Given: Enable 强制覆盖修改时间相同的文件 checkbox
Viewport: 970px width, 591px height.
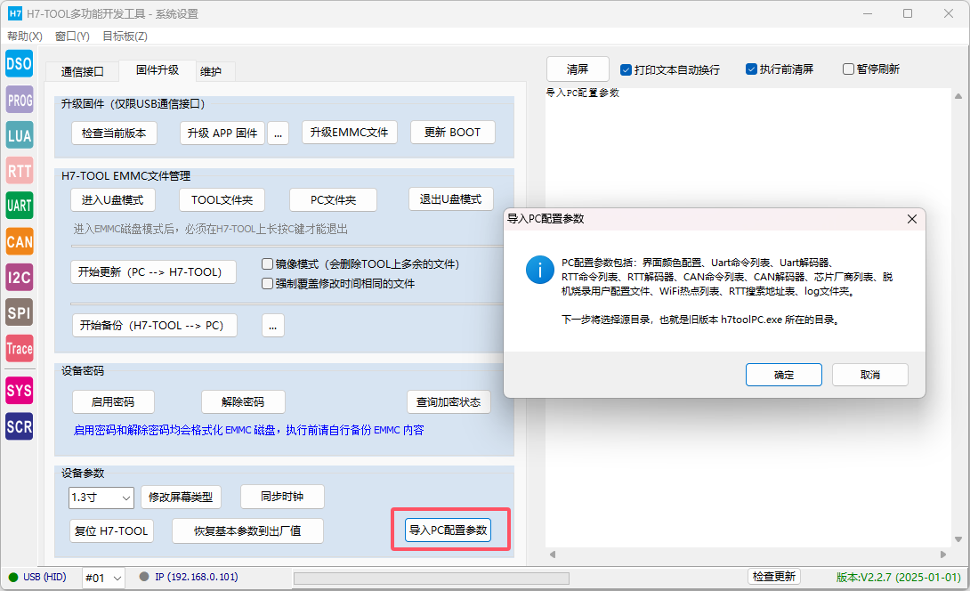Looking at the screenshot, I should pos(267,283).
